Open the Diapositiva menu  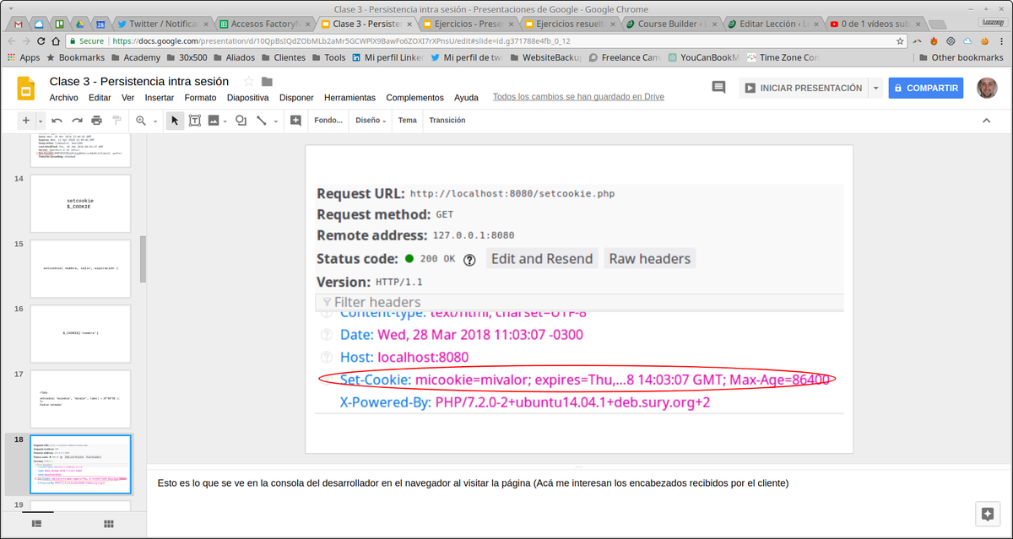coord(248,98)
